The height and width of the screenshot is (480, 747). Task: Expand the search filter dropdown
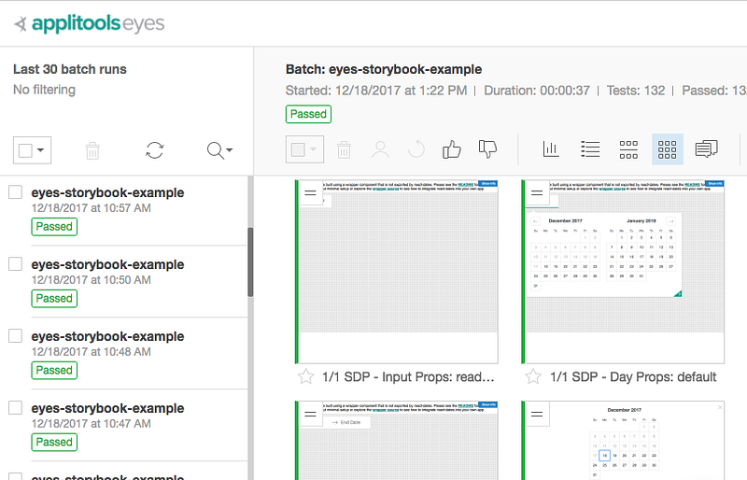[220, 150]
